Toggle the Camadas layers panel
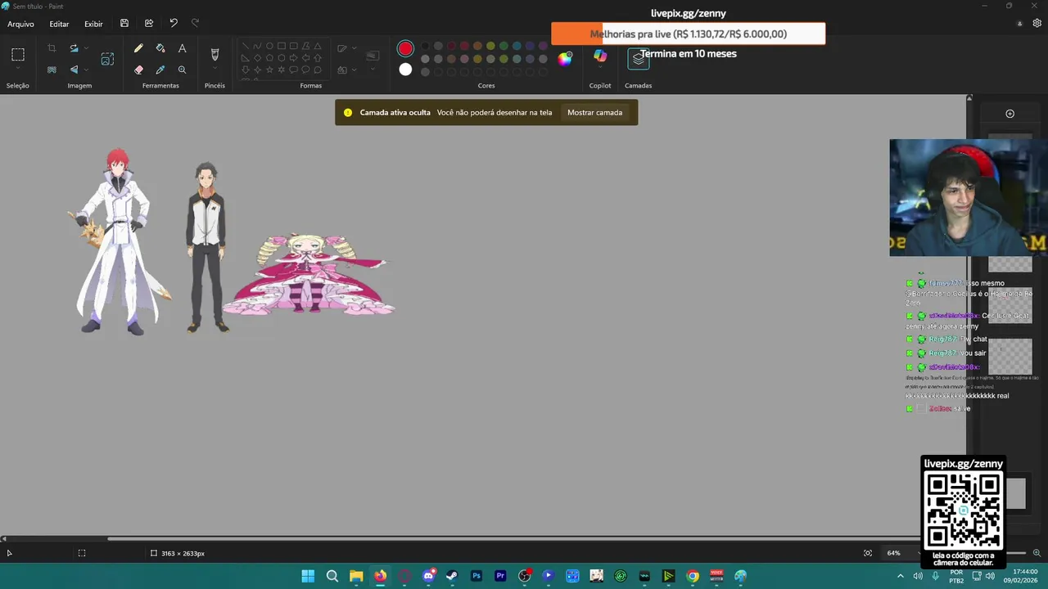This screenshot has width=1048, height=589. click(639, 58)
